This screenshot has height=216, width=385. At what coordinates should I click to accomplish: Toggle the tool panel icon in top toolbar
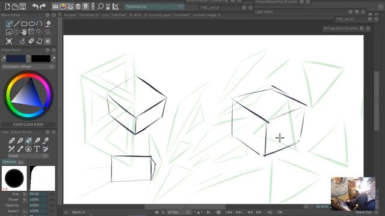(70, 7)
